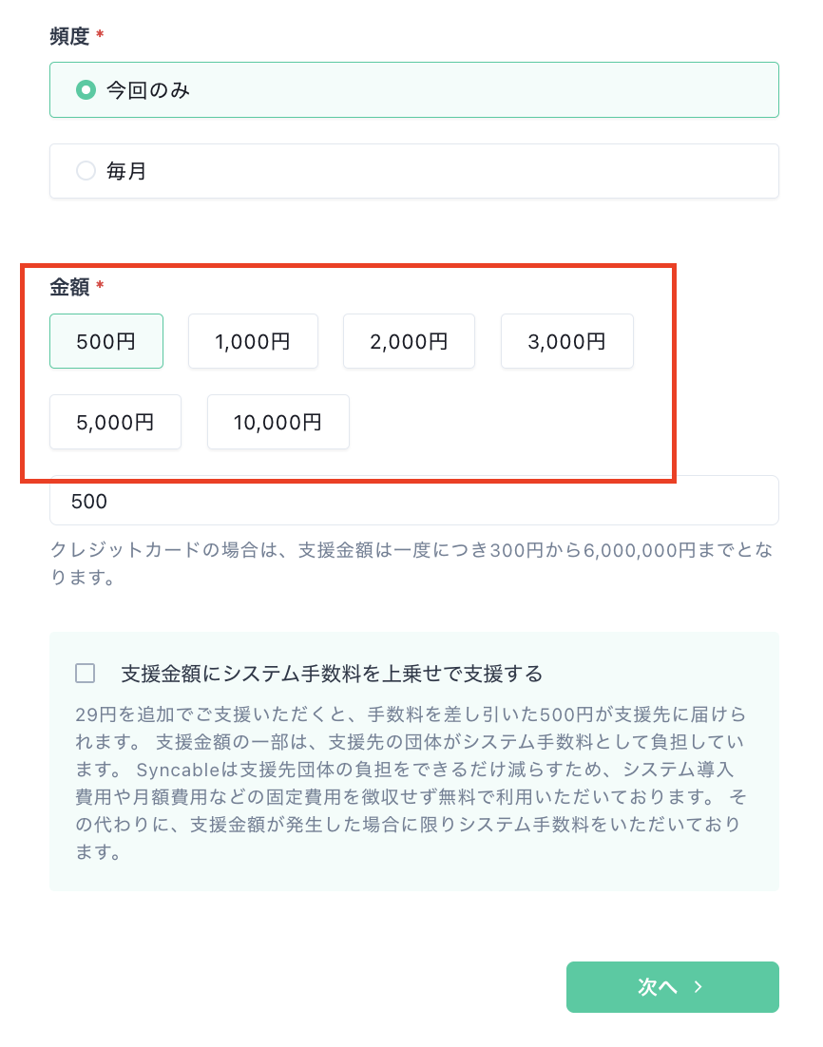Select the 500円 amount option

(106, 341)
